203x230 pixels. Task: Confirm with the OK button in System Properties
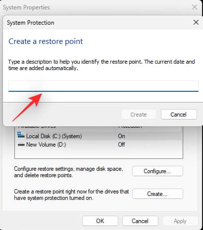point(100,221)
